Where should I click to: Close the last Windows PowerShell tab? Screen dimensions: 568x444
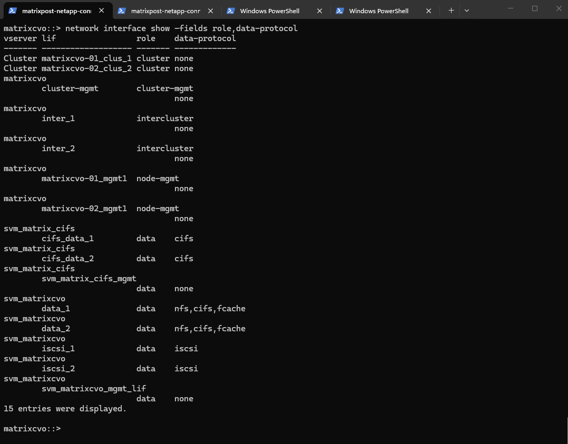429,11
